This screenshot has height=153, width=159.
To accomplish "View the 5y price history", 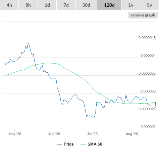I will point(150,5).
